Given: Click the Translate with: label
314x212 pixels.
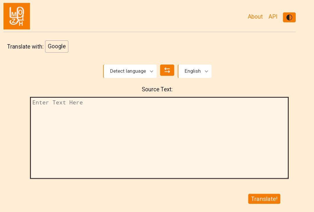Looking at the screenshot, I should click(25, 47).
